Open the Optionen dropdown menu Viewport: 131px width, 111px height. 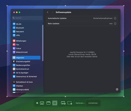[x=80, y=103]
